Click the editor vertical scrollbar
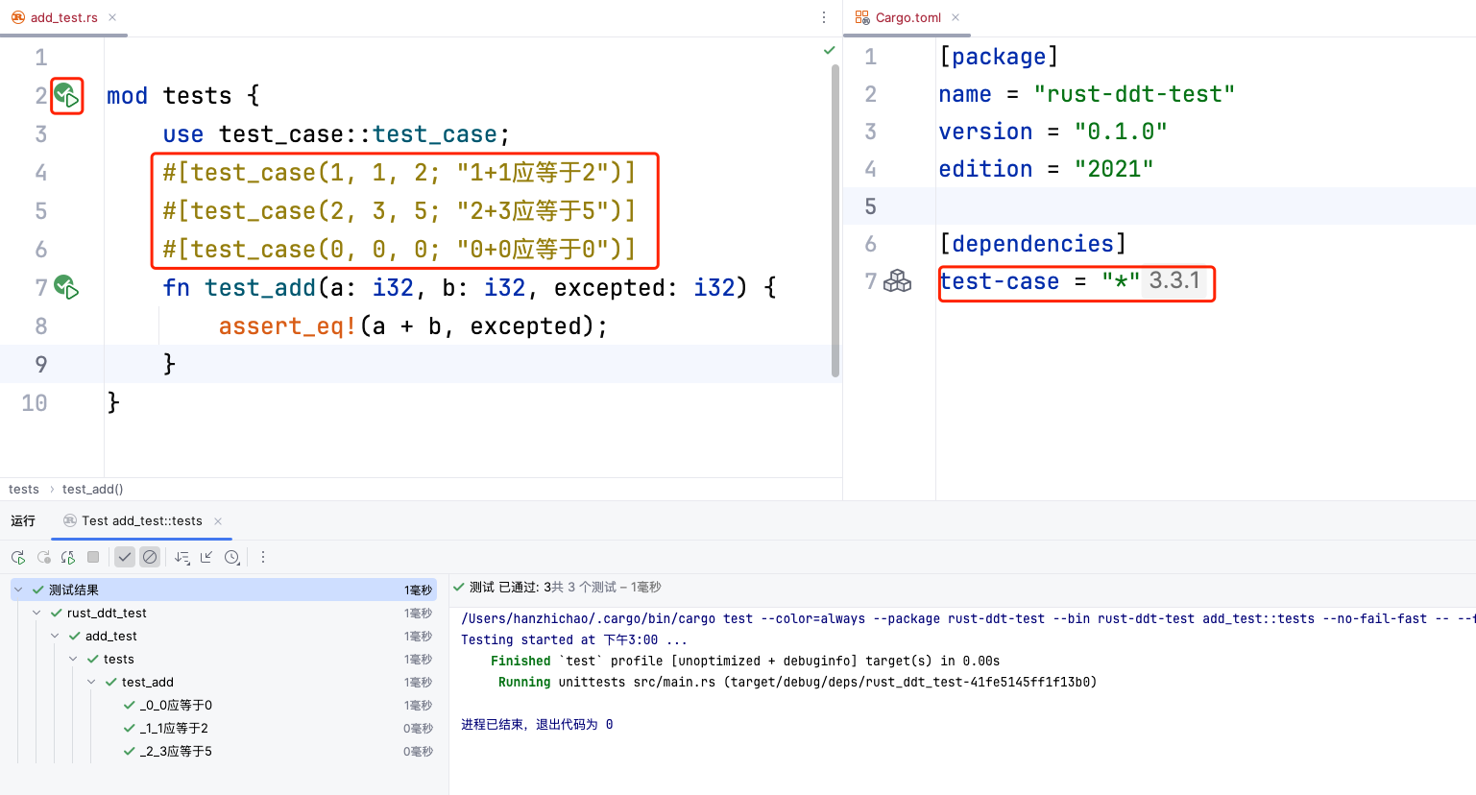This screenshot has height=795, width=1476. pyautogui.click(x=835, y=221)
